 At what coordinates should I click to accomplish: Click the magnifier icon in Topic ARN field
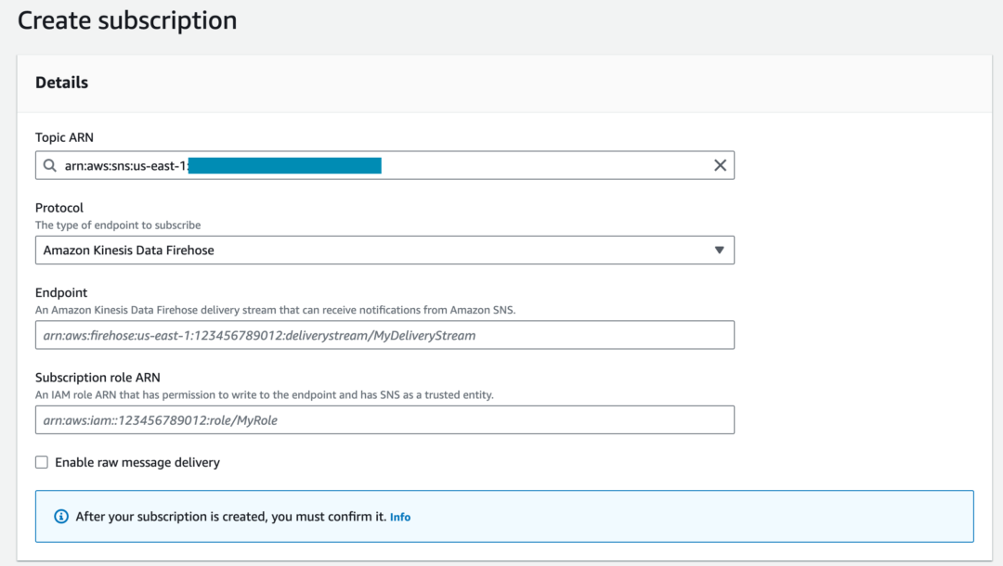pos(49,165)
